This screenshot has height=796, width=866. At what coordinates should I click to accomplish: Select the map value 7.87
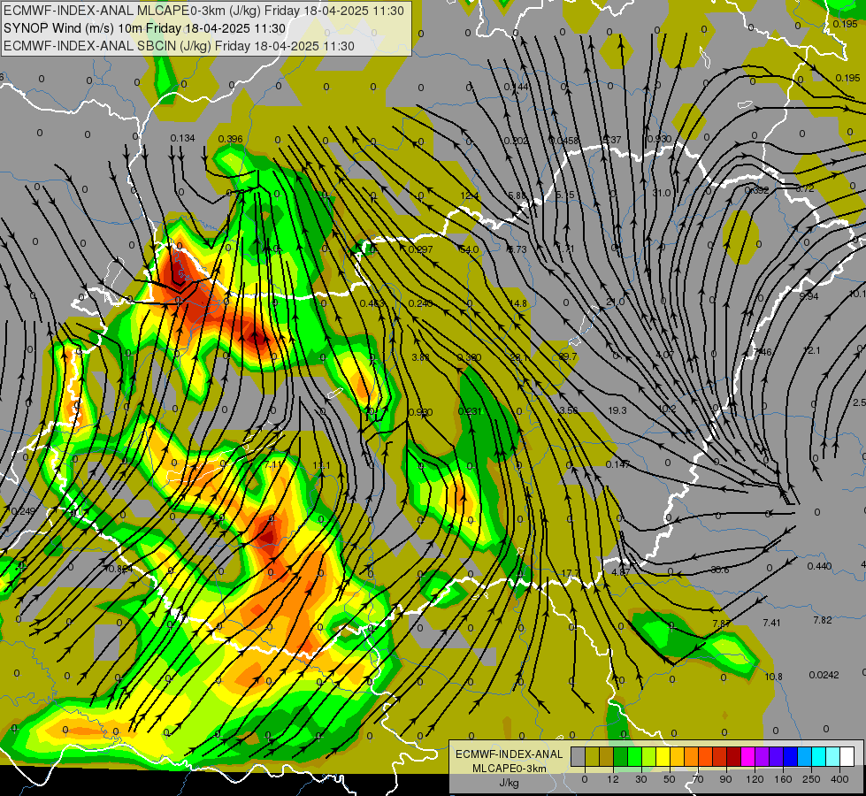pyautogui.click(x=721, y=624)
